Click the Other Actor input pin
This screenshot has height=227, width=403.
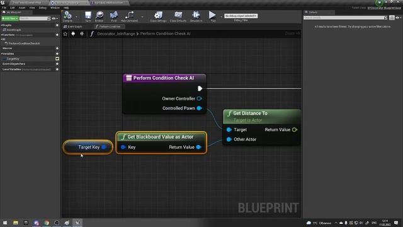click(x=229, y=139)
